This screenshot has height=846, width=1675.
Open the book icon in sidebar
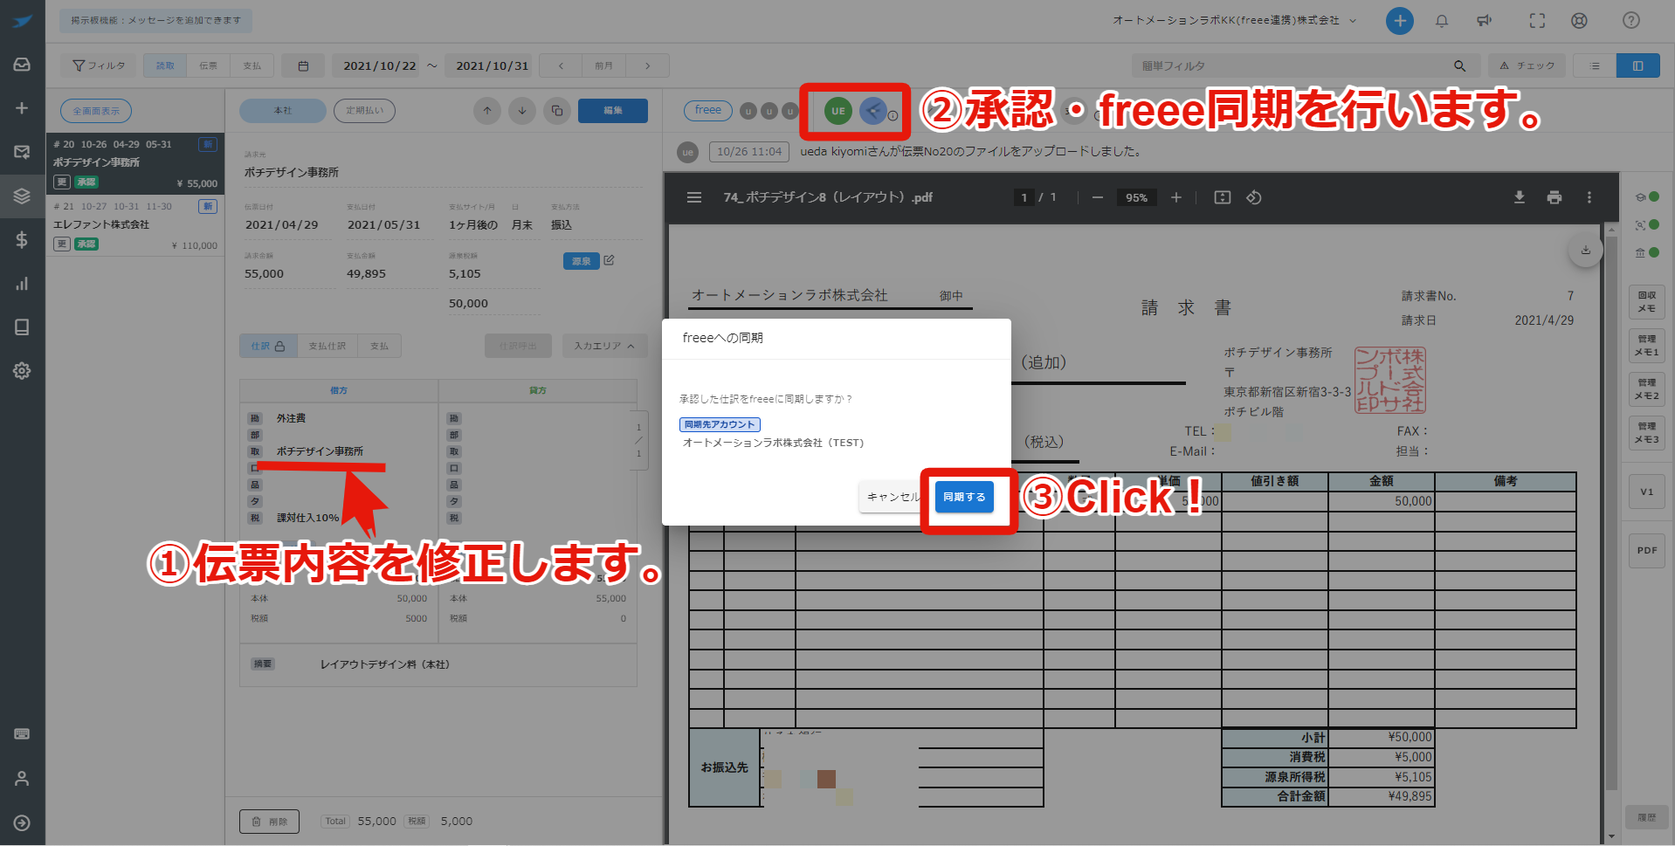(x=22, y=327)
